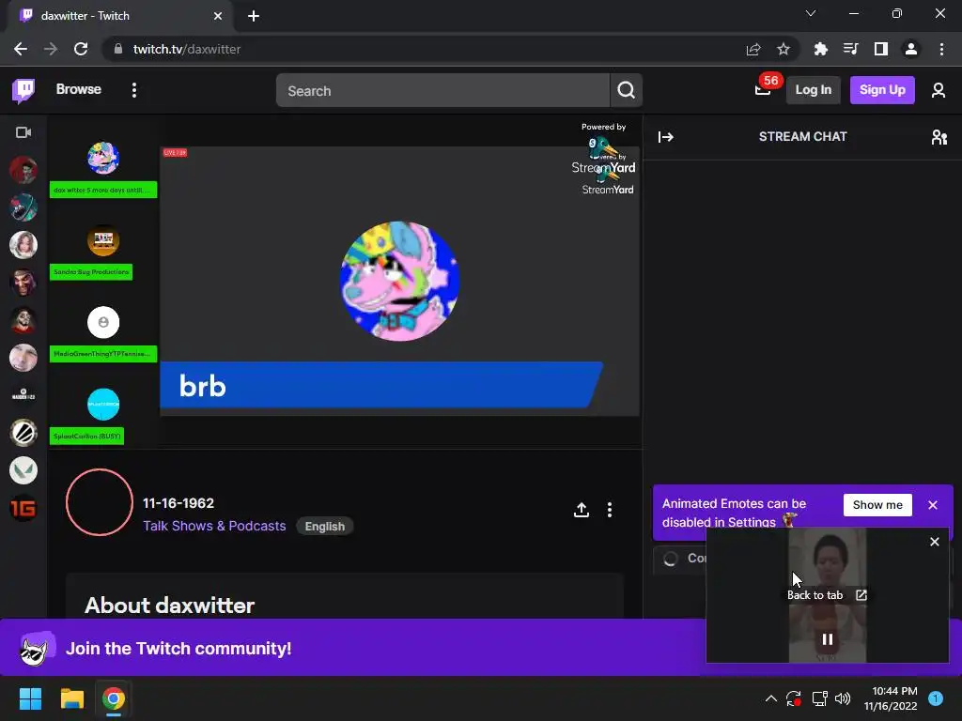Open the volume speaker tray icon
Screen dimensions: 962x721
pyautogui.click(x=843, y=698)
